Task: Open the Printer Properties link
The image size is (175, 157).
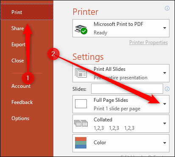Action: pyautogui.click(x=148, y=42)
